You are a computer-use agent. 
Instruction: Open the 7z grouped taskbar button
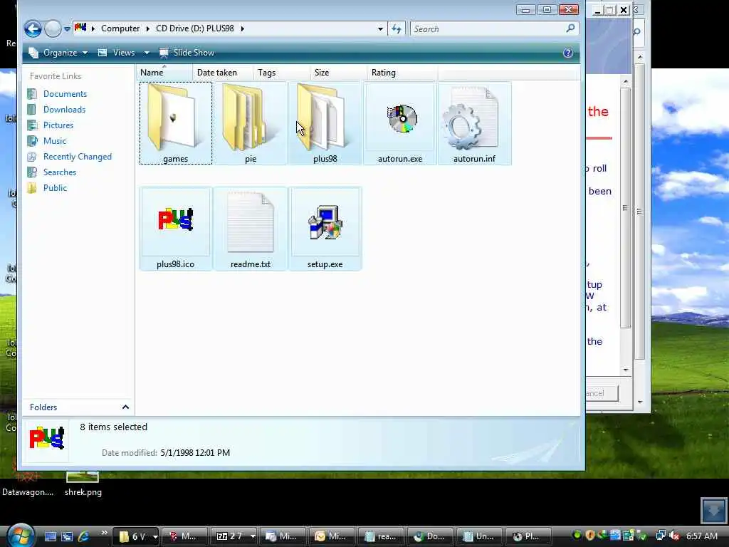(x=234, y=536)
